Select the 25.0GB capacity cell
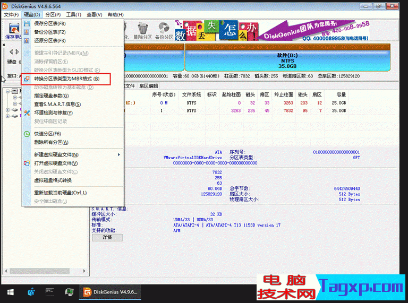Screen dimensions: 408x303 tap(339, 103)
